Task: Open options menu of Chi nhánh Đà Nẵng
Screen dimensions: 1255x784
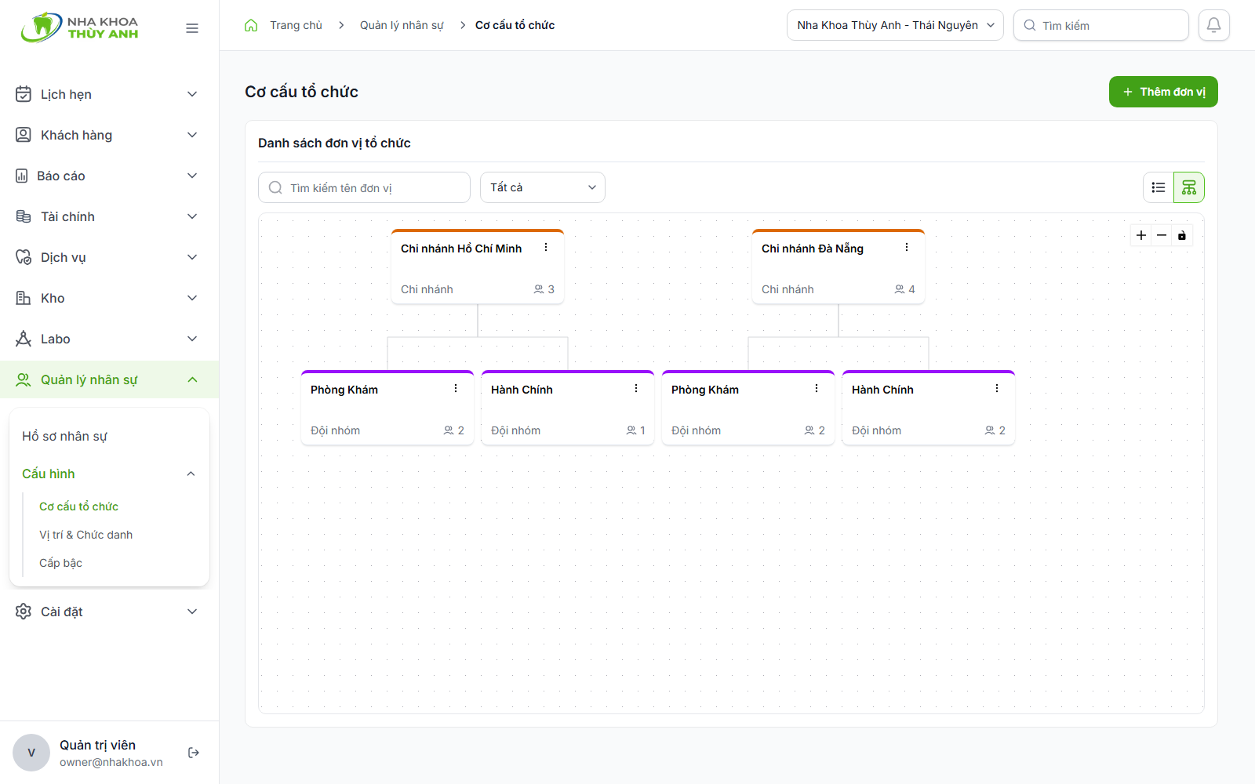Action: 907,247
